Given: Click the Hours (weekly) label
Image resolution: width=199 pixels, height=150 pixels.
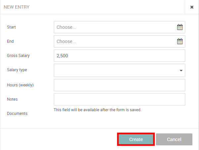Looking at the screenshot, I should pyautogui.click(x=20, y=85).
